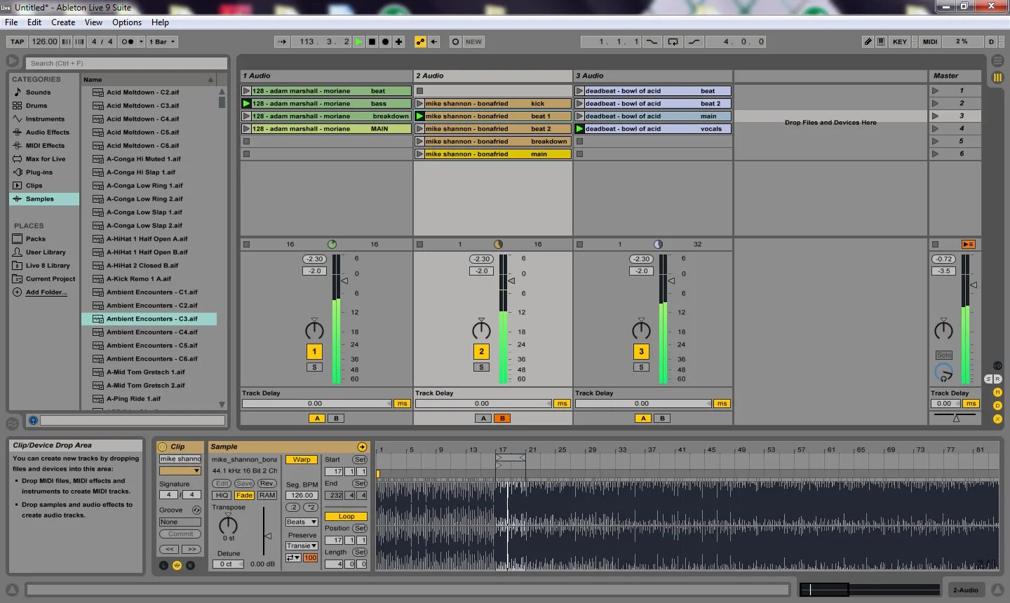The height and width of the screenshot is (603, 1010).
Task: Select the Sounds category
Action: [x=44, y=93]
